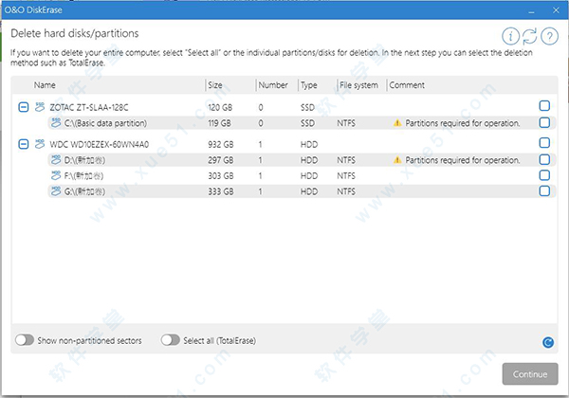Turn on Select all (TotalErase) switch
The image size is (569, 398).
click(x=171, y=339)
